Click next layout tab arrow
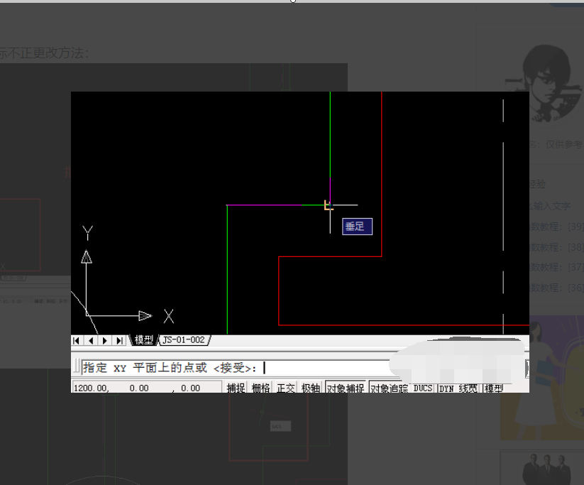Screen dimensions: 584x485 105,340
